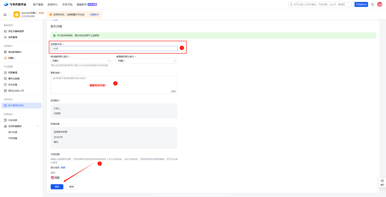Click the openclaw机器人 app icon
This screenshot has width=386, height=197.
pyautogui.click(x=17, y=14)
